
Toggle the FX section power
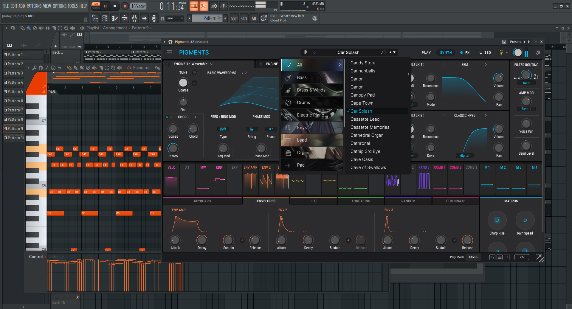tap(461, 52)
